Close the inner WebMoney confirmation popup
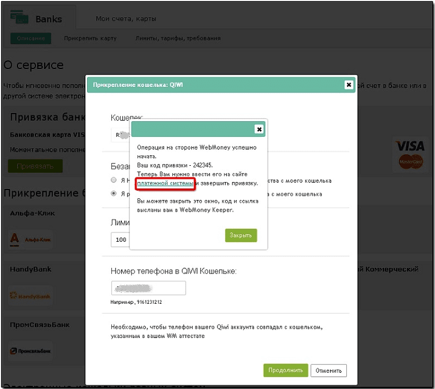Image resolution: width=435 pixels, height=389 pixels. click(x=259, y=129)
